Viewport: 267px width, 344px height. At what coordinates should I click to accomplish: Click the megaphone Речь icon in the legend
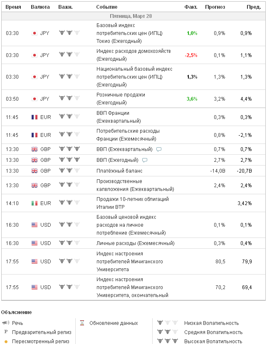coord(6,323)
